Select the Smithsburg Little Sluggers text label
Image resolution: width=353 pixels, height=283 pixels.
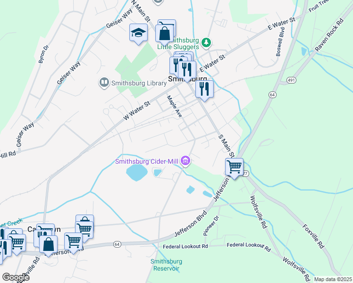(178, 44)
